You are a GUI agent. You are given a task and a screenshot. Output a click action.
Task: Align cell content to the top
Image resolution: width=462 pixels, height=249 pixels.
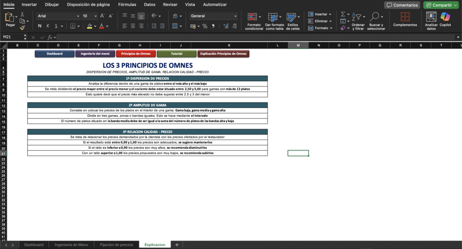125,16
